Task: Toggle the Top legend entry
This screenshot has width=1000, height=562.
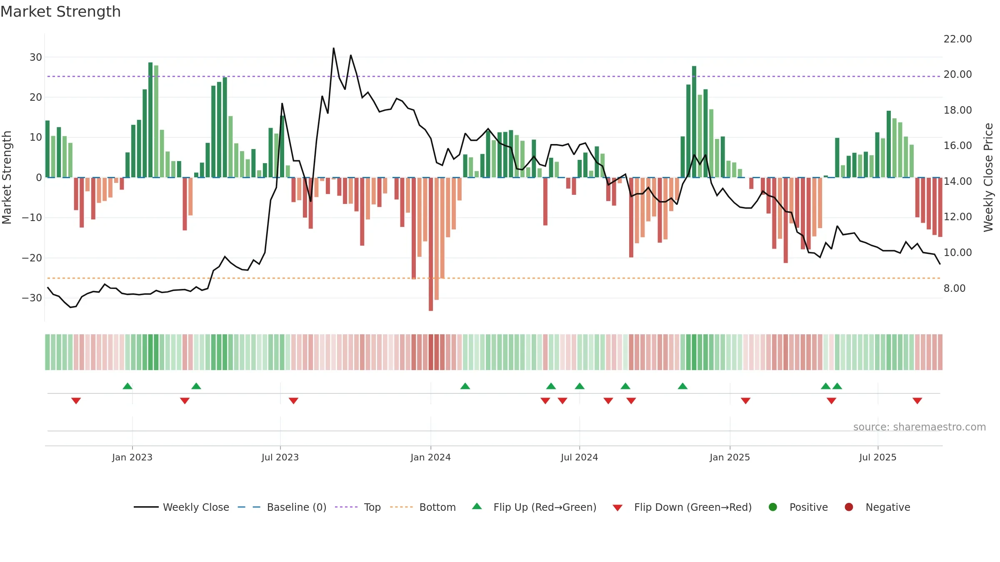Action: (x=358, y=507)
